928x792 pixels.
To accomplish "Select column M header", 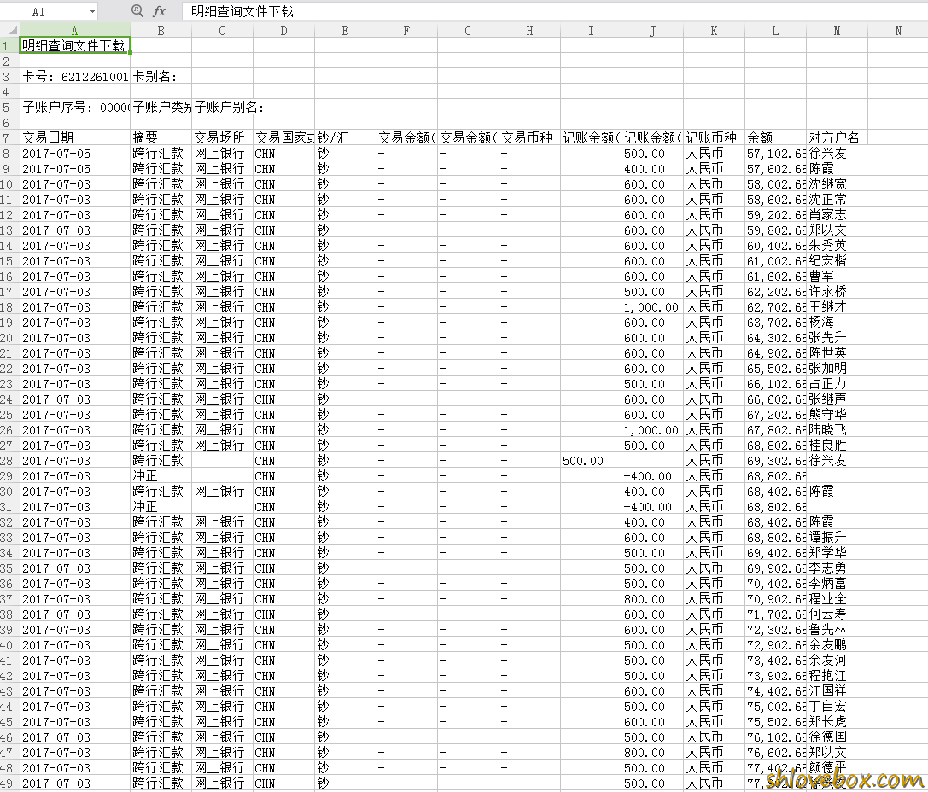I will tap(837, 31).
